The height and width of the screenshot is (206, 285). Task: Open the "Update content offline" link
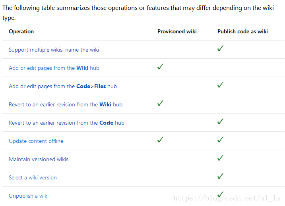click(36, 141)
